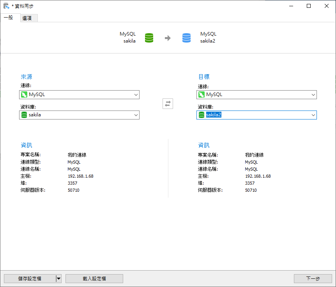The image size is (336, 287).
Task: Click the MySQL icon in source connection field
Action: click(24, 94)
